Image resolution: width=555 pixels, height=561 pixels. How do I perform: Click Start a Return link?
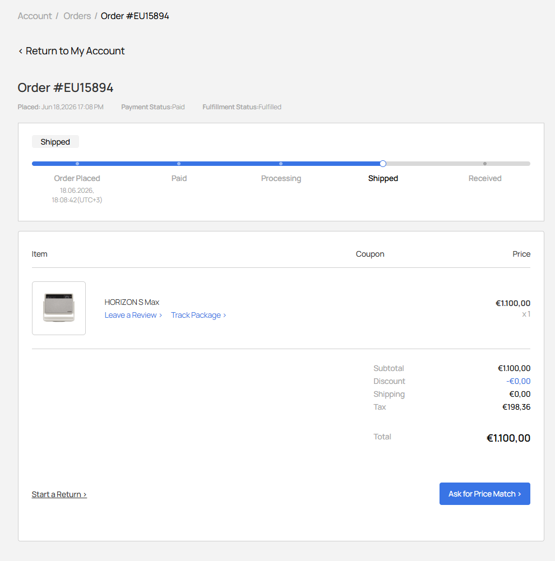(59, 494)
